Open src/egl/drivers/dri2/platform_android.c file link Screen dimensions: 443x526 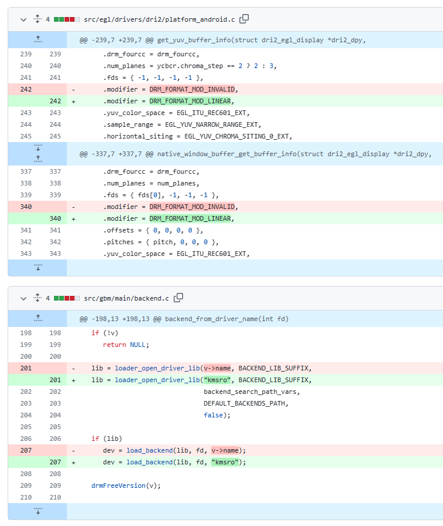(x=159, y=19)
